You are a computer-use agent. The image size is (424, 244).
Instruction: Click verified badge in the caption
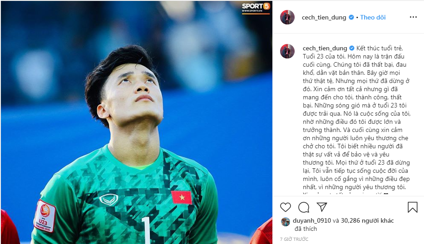(352, 49)
